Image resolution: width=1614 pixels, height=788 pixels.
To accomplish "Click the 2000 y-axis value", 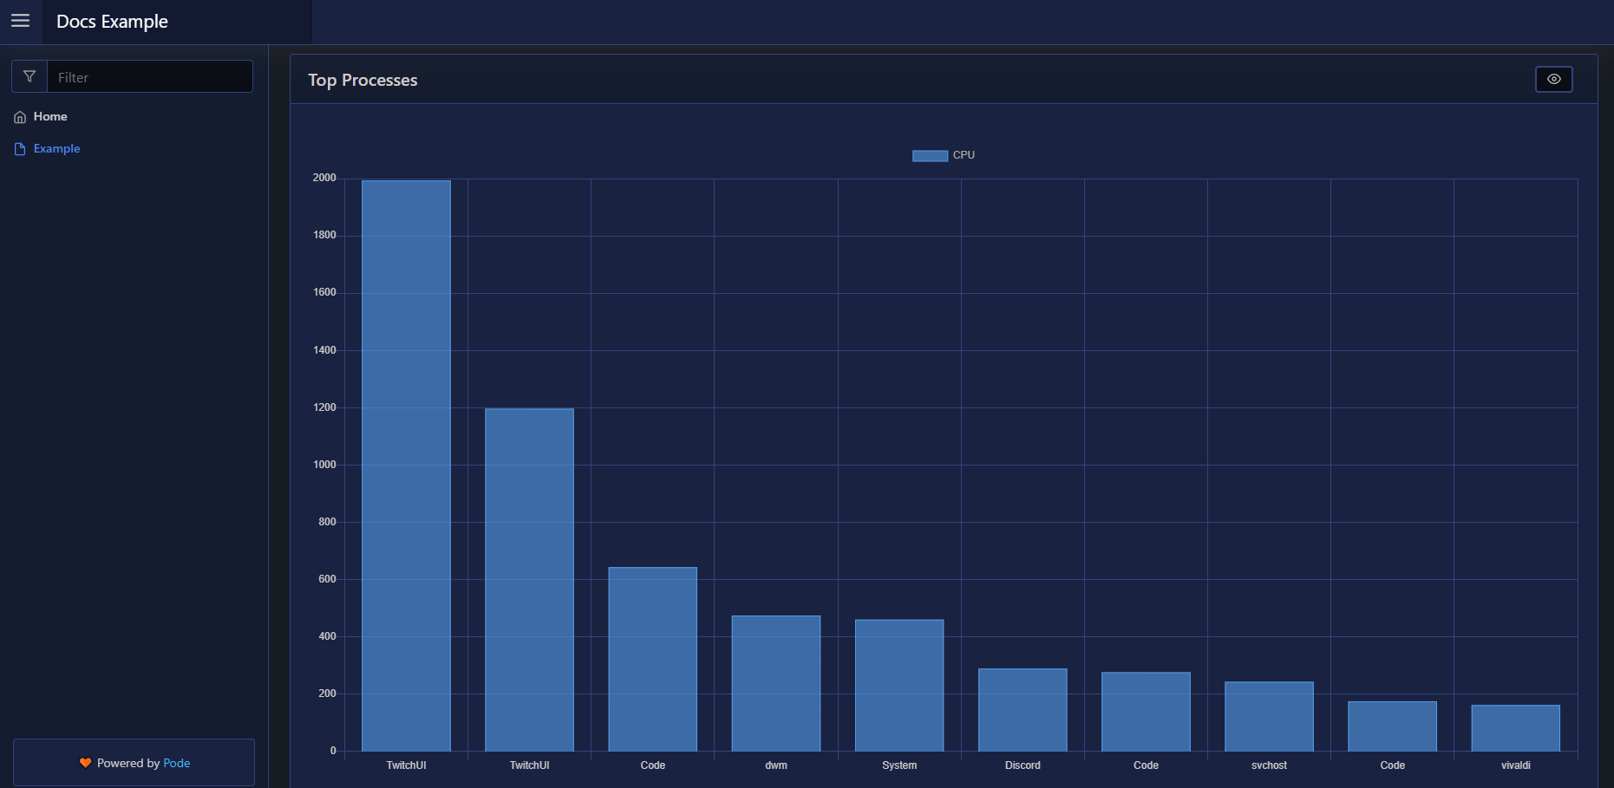I will (x=324, y=178).
